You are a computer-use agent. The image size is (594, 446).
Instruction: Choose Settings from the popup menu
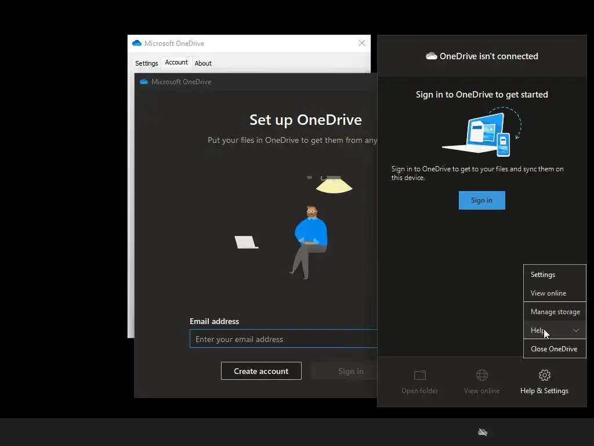555,275
